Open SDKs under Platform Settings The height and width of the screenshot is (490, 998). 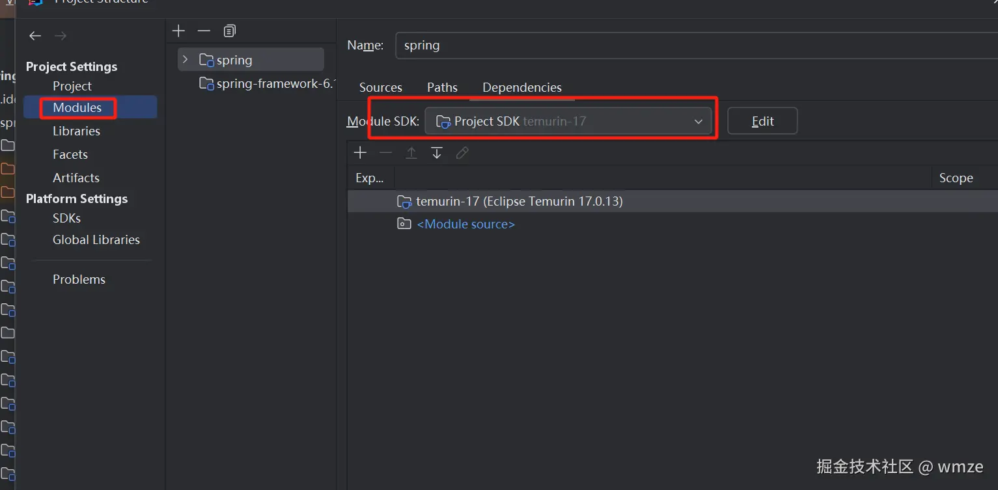[x=66, y=218]
